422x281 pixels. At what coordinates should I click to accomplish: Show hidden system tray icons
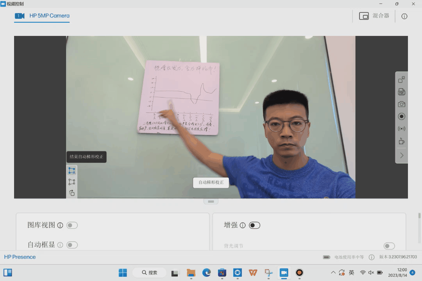[x=333, y=272]
